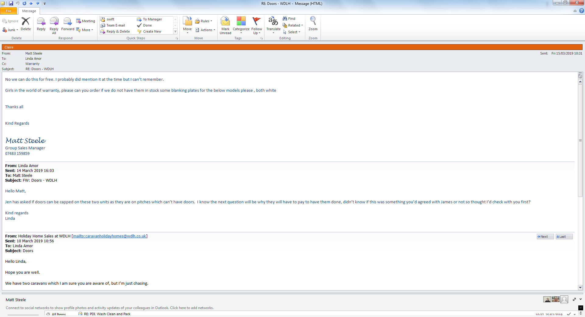The image size is (585, 317).
Task: Click the Last button in the message body
Action: coord(564,237)
